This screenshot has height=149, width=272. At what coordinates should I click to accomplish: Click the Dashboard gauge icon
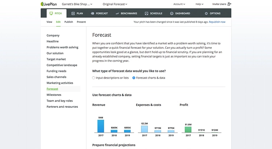171,13
